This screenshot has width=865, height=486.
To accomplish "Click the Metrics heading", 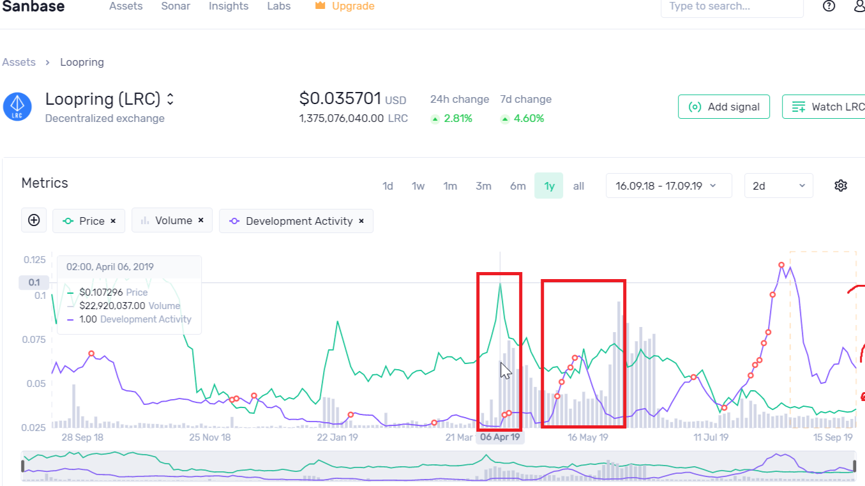I will [x=45, y=183].
